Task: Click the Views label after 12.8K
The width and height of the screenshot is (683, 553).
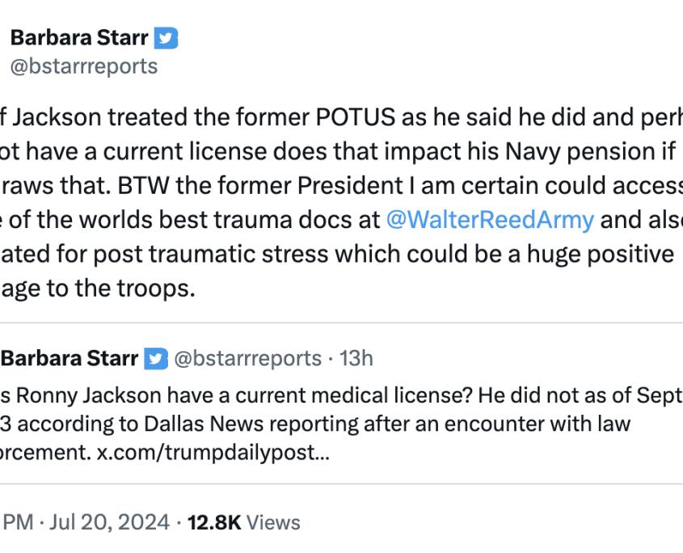Action: [x=273, y=522]
